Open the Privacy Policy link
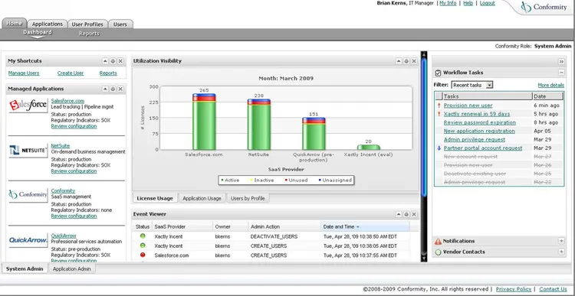Viewport: 575px width, 296px height. [514, 289]
